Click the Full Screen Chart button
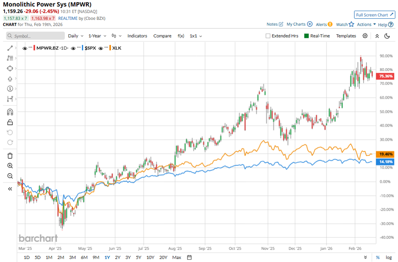Screen dimensions: 398x262 (374, 15)
